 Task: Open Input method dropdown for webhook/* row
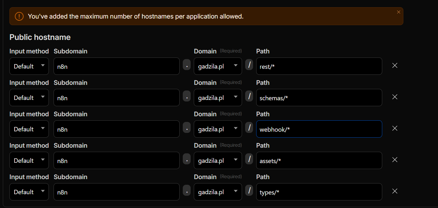tap(29, 129)
